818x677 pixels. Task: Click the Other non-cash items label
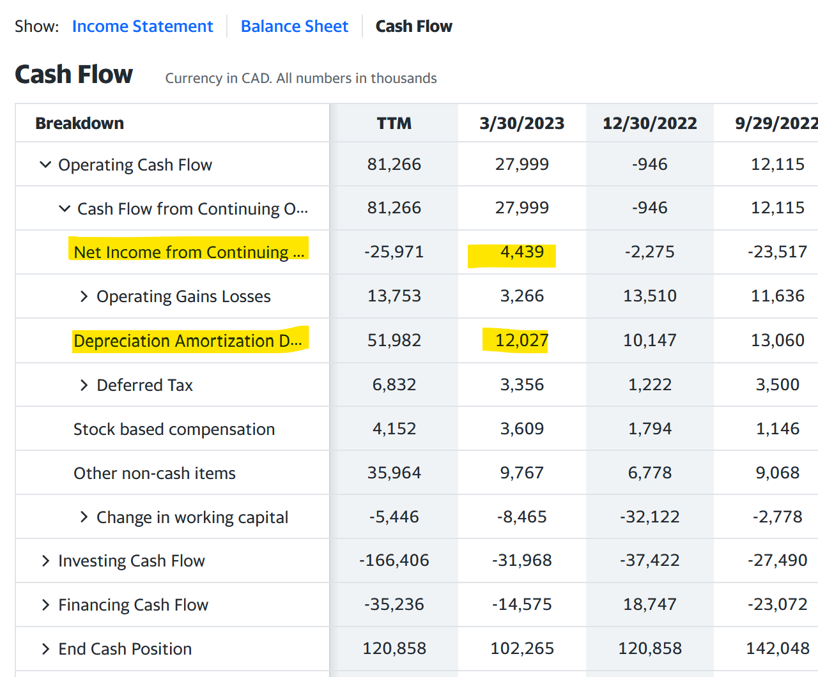coord(155,473)
